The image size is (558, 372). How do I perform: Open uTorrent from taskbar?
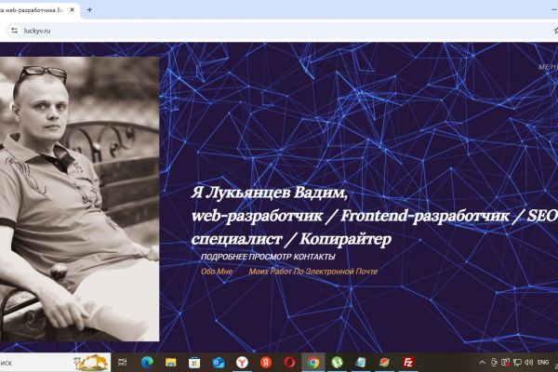coord(337,363)
